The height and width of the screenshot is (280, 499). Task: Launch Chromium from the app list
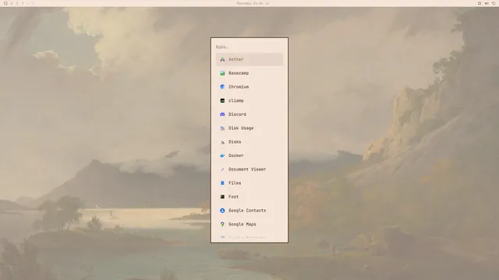pos(249,86)
